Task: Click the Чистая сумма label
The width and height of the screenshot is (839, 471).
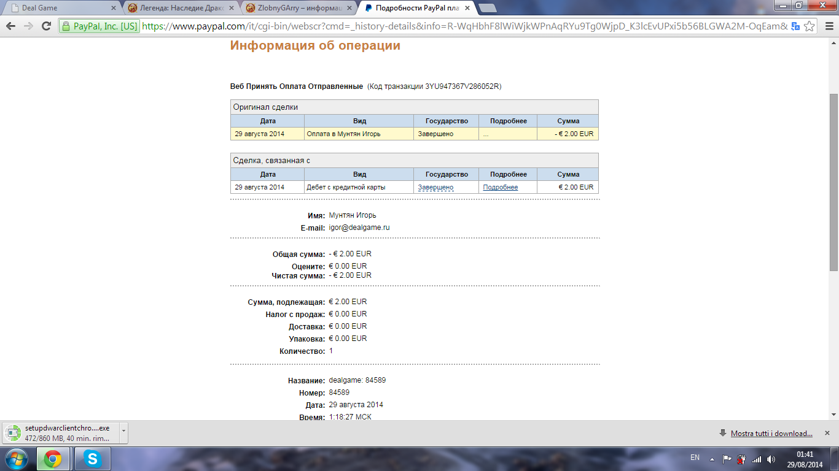Action: [x=299, y=276]
